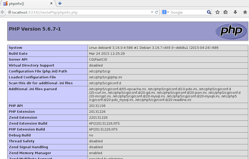The image size is (249, 159).
Task: Click Zend Memory Manager label
Action: pyautogui.click(x=30, y=153)
